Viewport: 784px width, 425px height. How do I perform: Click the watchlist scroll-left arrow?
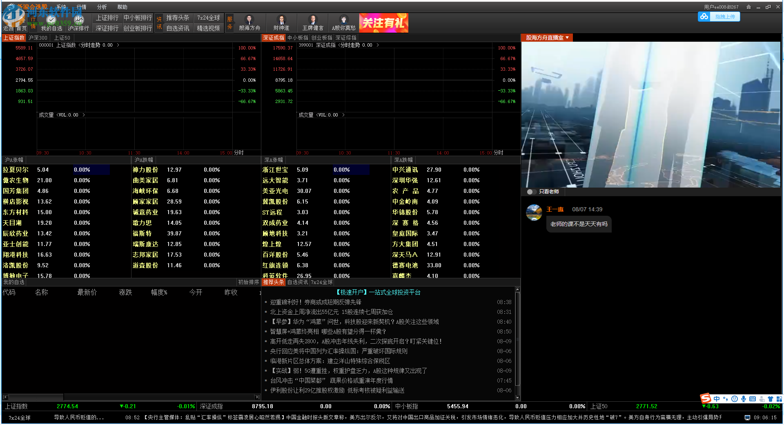pyautogui.click(x=5, y=397)
